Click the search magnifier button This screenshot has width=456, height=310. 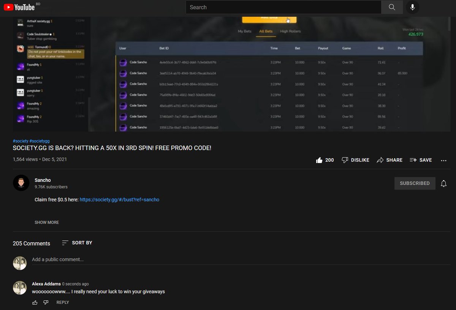[x=392, y=7]
